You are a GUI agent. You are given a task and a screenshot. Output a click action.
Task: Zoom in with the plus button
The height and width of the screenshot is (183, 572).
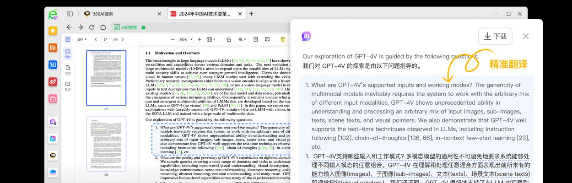pos(200,39)
